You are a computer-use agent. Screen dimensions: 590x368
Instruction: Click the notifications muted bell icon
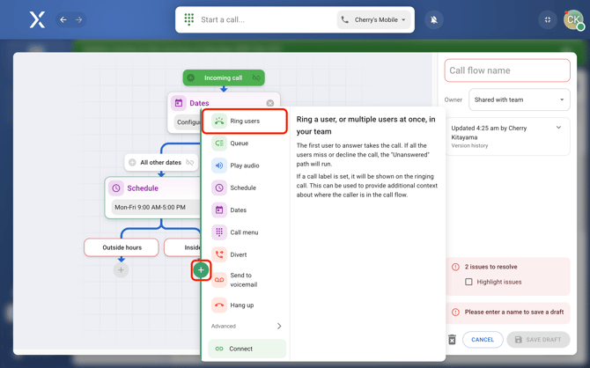coord(433,19)
